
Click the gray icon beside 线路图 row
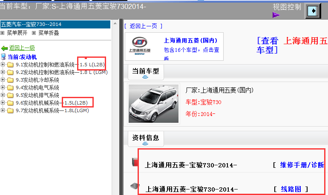tap(135, 185)
